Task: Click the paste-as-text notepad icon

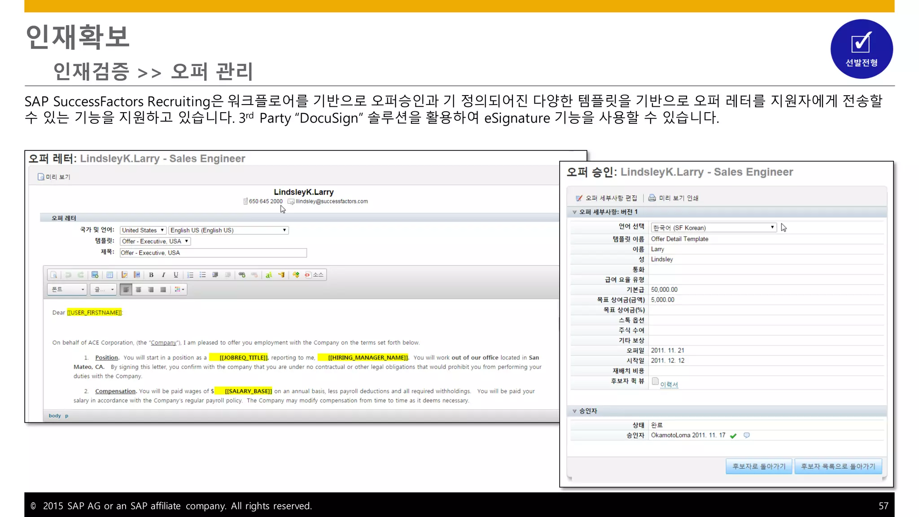Action: tap(124, 275)
